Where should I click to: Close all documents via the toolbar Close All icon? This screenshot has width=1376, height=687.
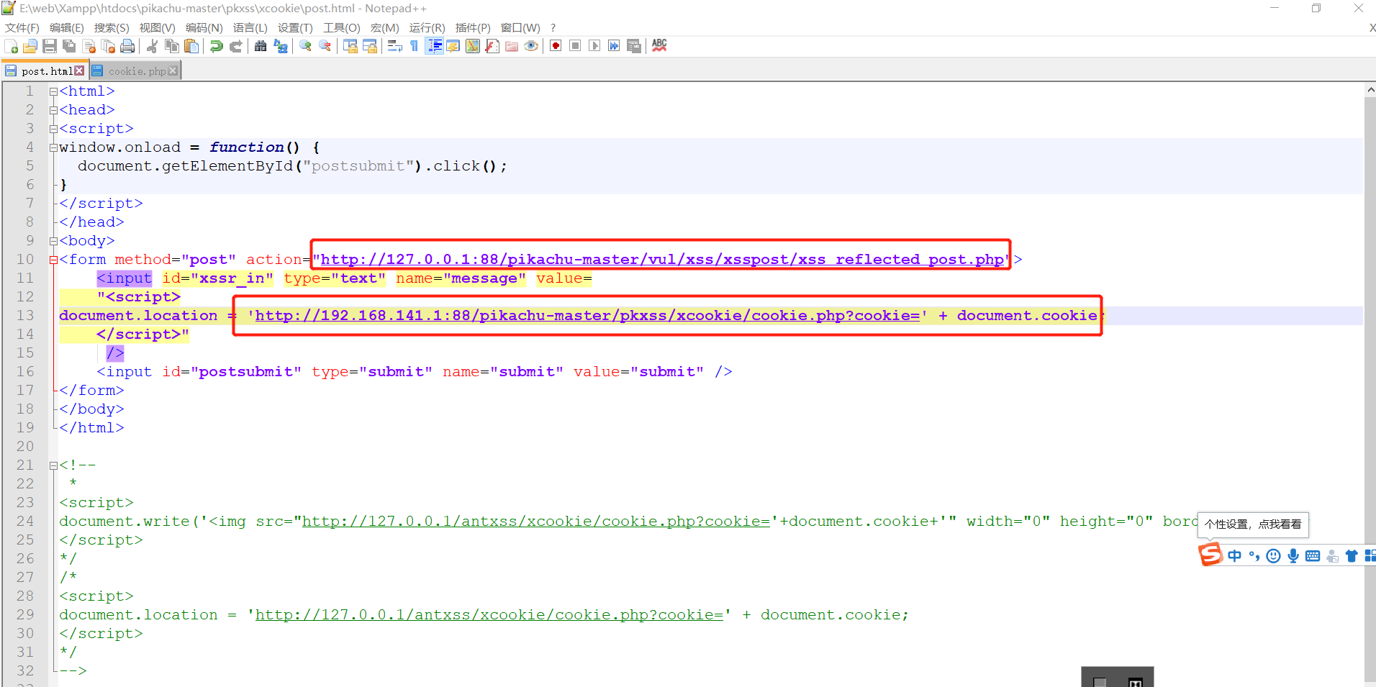click(109, 46)
